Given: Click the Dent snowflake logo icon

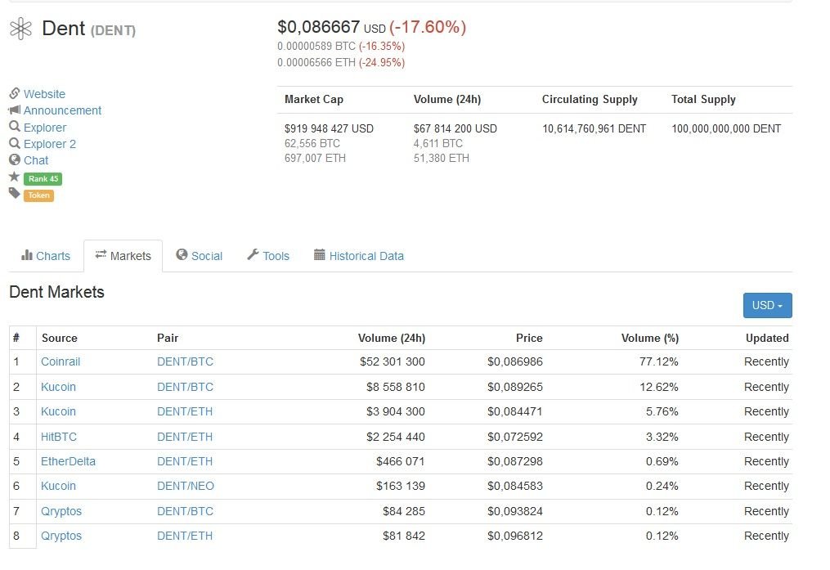Looking at the screenshot, I should tap(20, 29).
